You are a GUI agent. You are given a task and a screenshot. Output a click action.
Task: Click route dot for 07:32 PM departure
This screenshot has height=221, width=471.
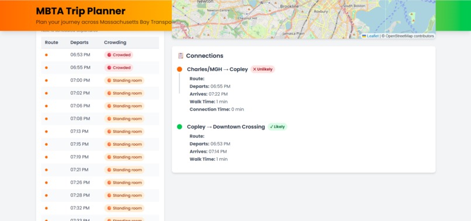tap(46, 208)
